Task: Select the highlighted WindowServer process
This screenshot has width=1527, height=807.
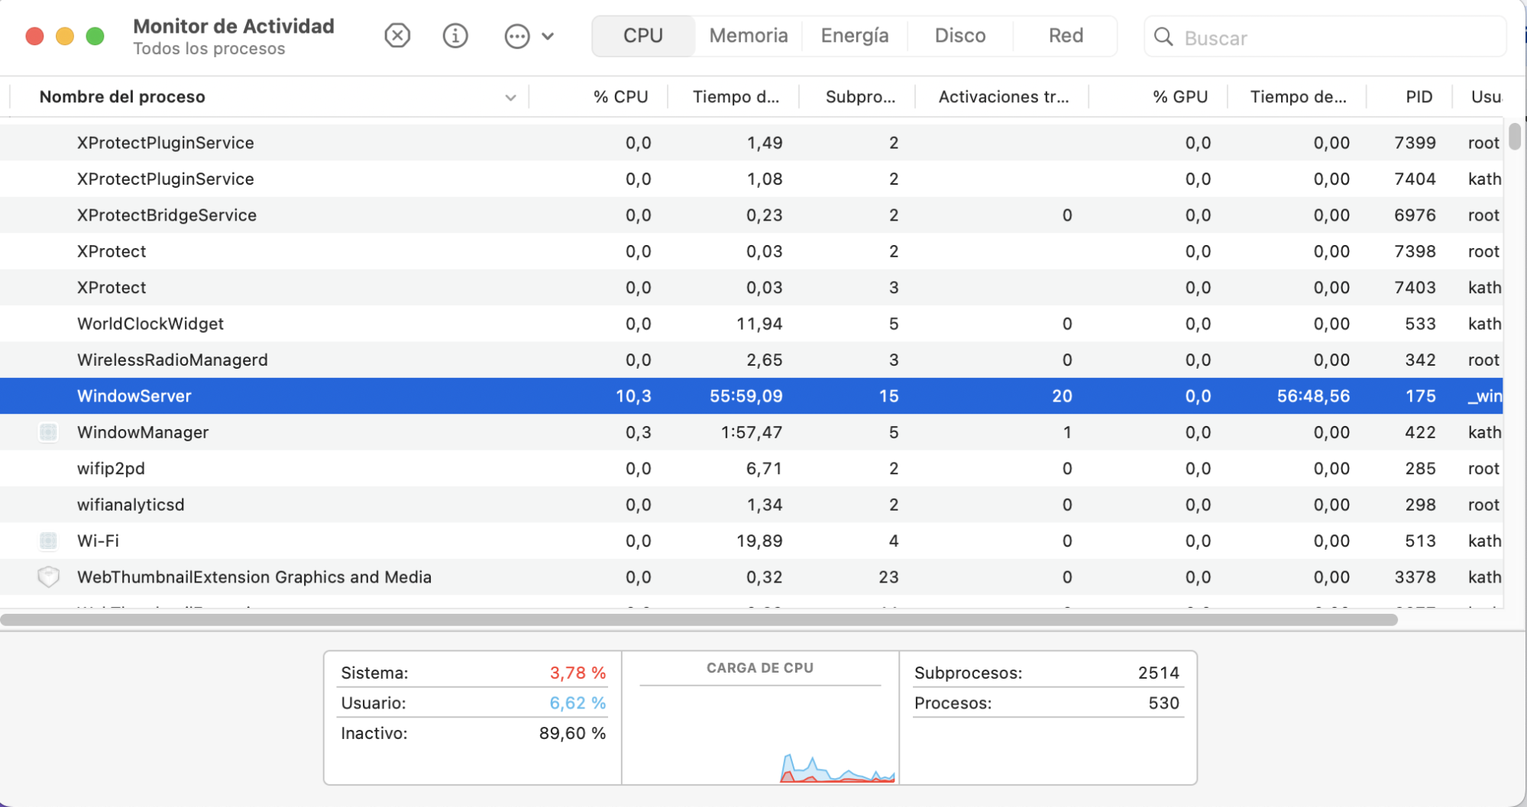Action: pos(752,395)
